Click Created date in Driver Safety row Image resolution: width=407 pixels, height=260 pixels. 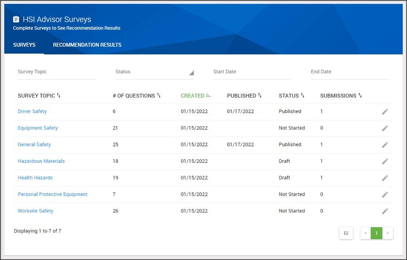coord(194,111)
